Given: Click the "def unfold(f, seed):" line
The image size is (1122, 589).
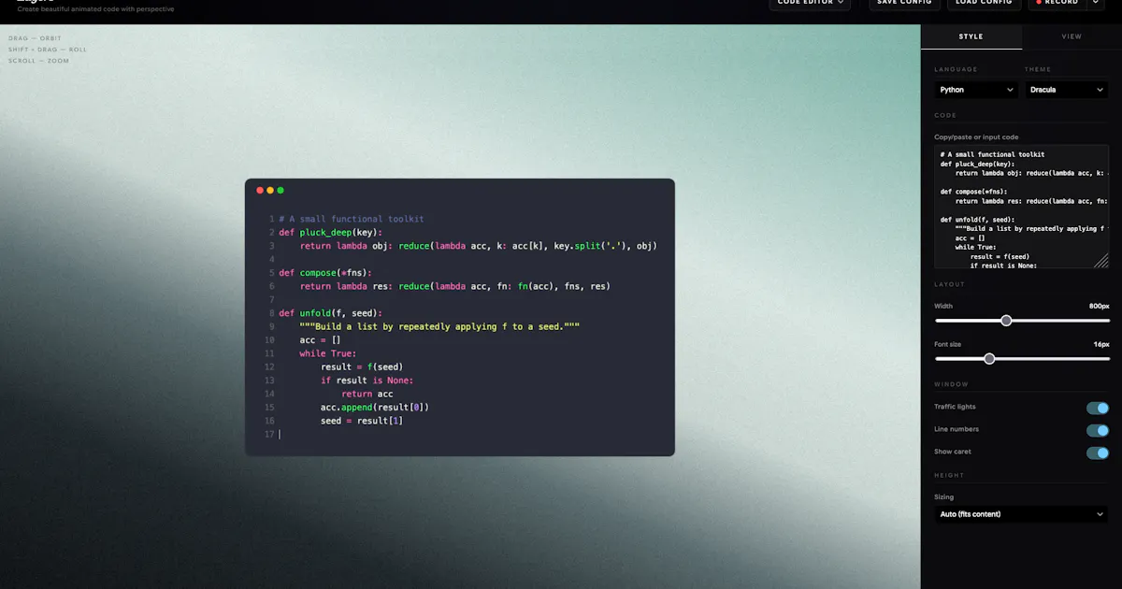Looking at the screenshot, I should pyautogui.click(x=331, y=313).
